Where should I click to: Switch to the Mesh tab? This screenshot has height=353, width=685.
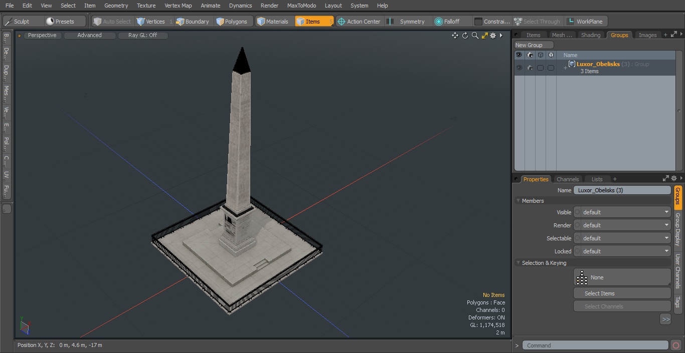click(x=561, y=35)
